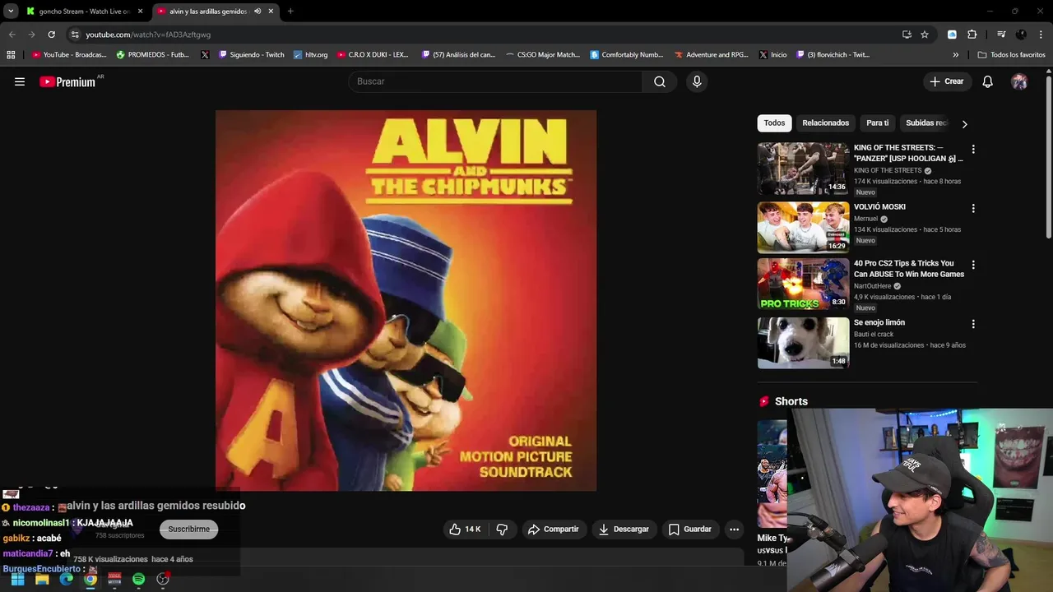Bookmark this page with the star icon

point(925,35)
